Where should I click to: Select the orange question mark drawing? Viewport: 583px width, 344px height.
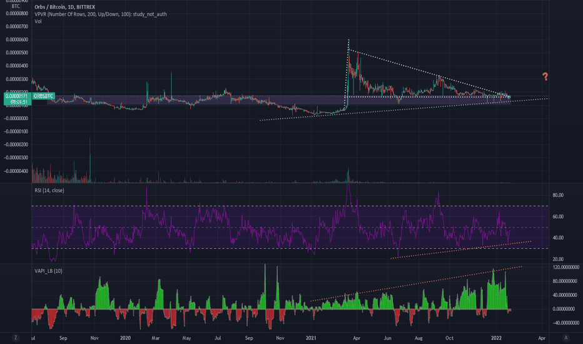[545, 76]
